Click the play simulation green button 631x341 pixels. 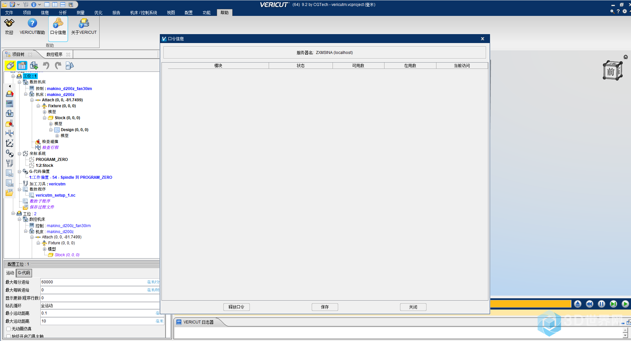[625, 304]
